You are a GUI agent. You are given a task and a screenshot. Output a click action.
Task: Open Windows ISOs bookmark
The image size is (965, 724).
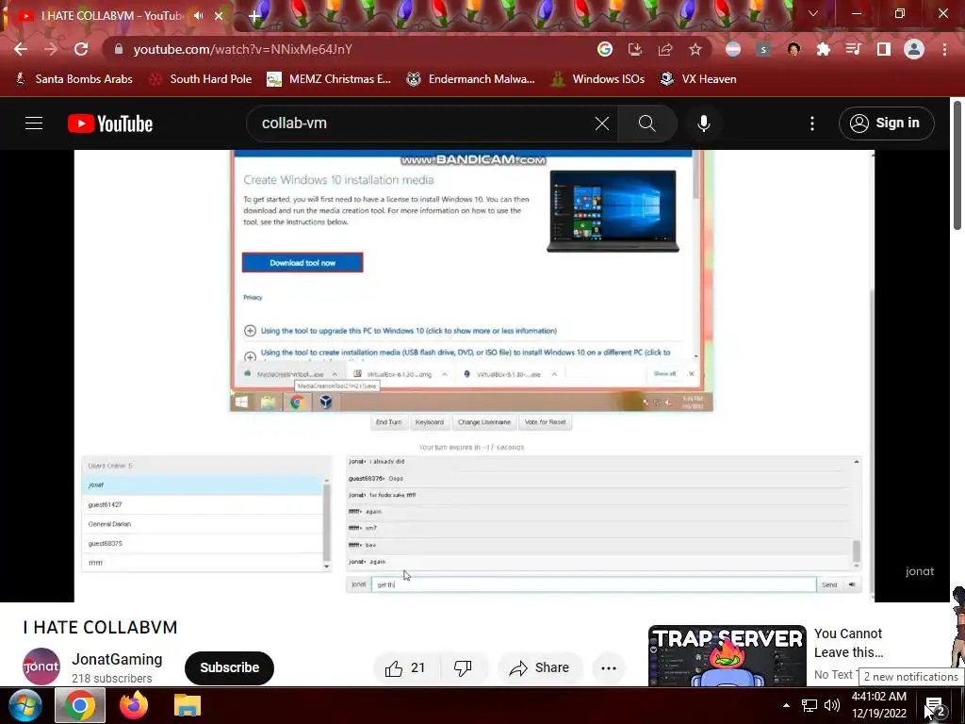(597, 79)
